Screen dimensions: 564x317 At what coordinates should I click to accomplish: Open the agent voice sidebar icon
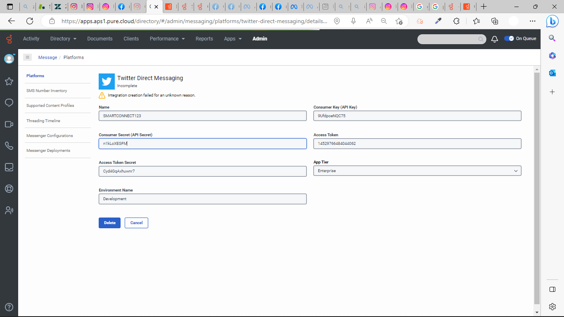click(9, 210)
